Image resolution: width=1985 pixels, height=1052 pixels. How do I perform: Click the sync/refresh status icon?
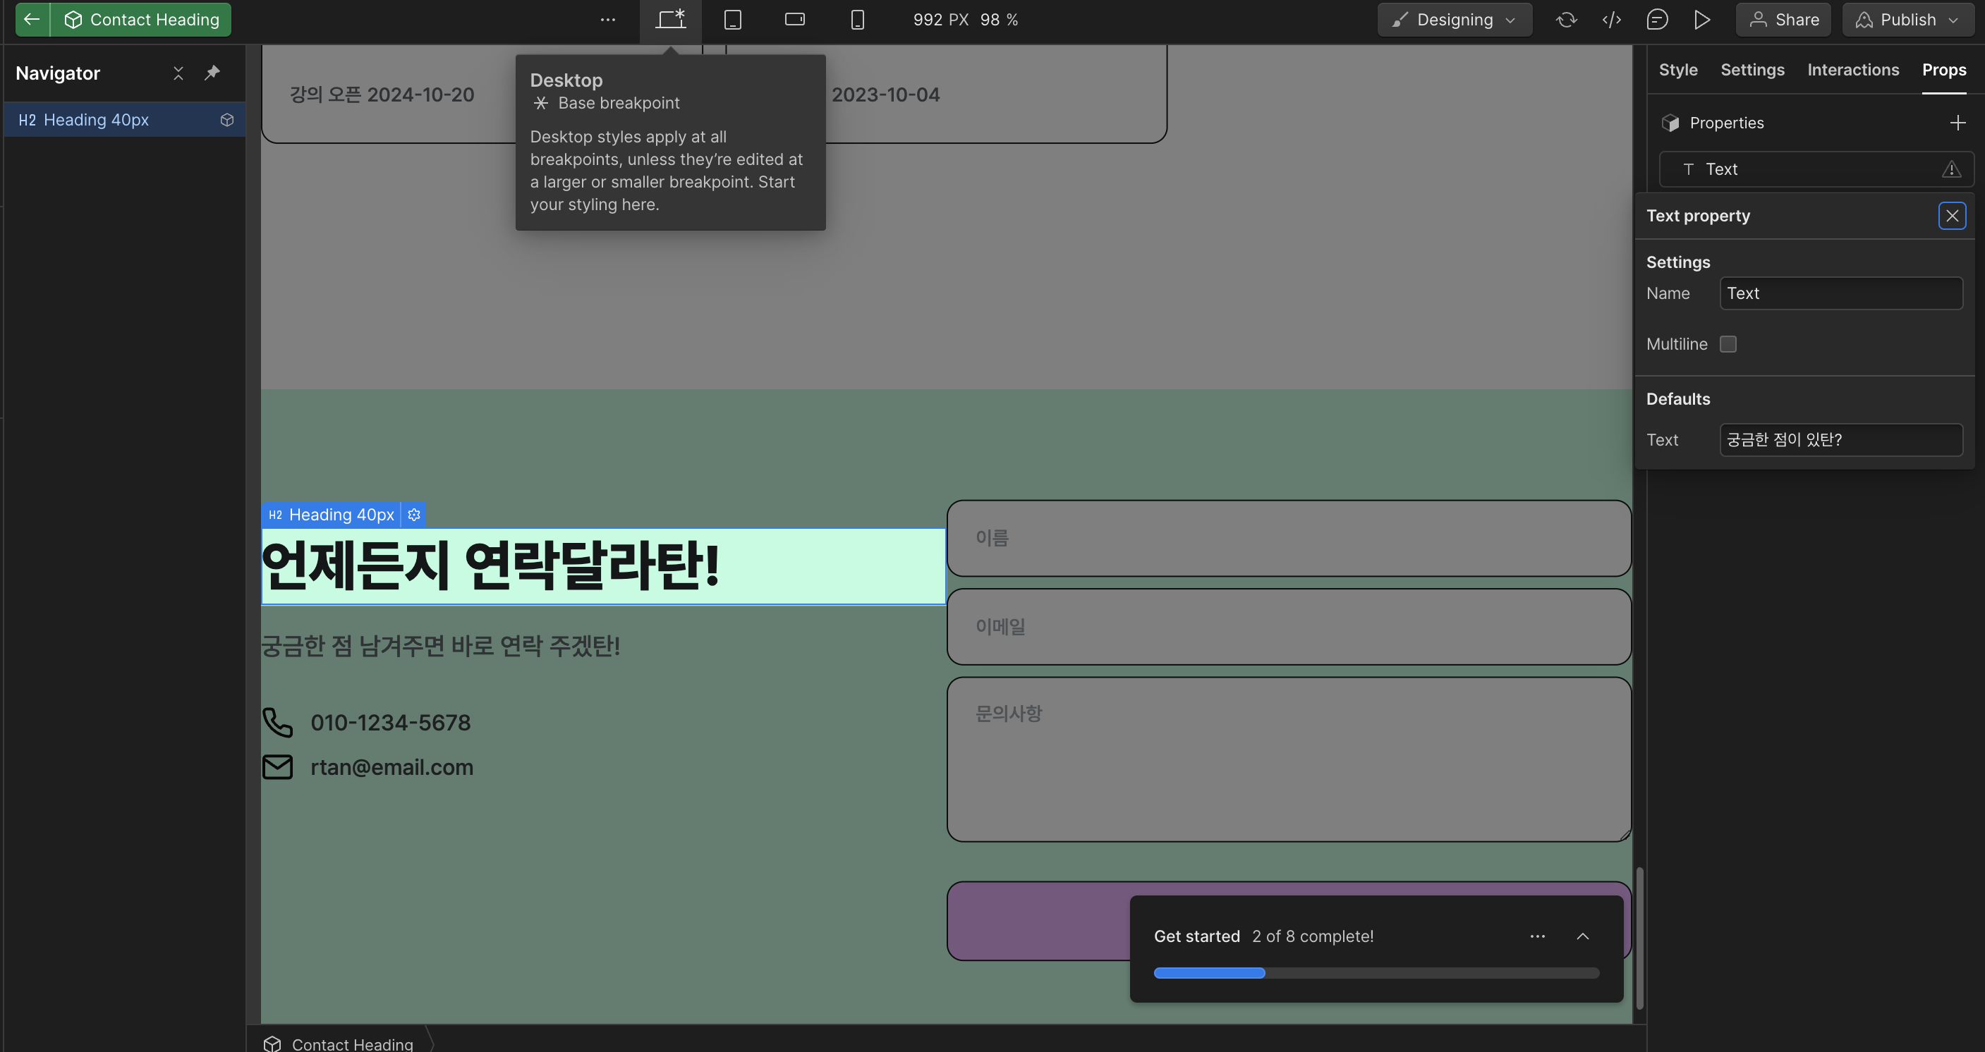point(1567,19)
